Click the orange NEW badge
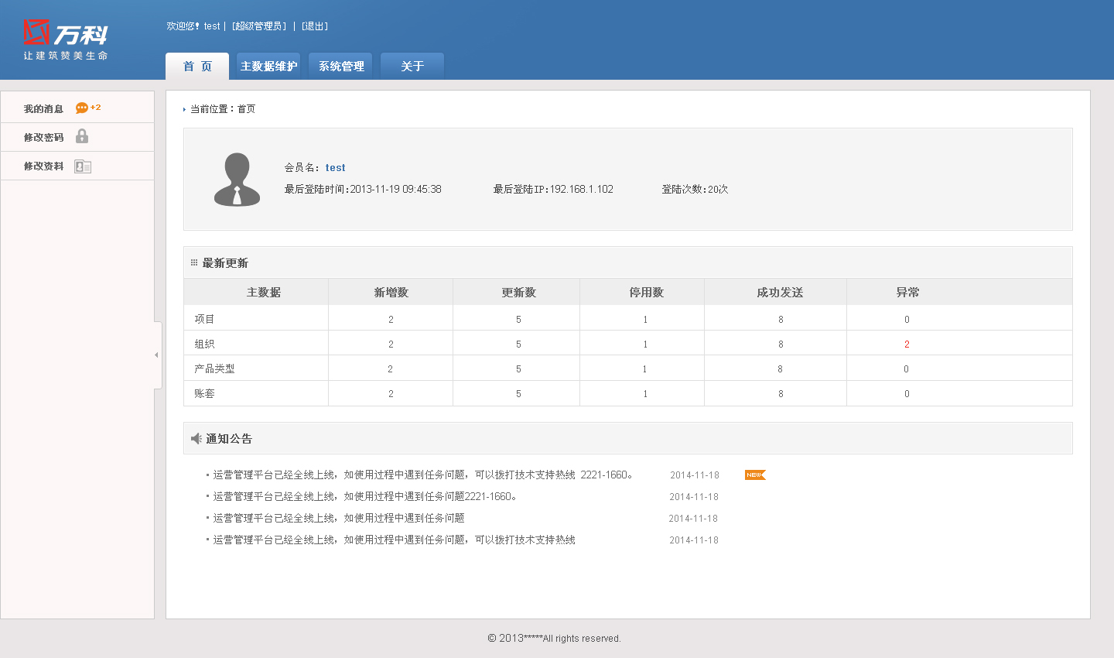The height and width of the screenshot is (658, 1114). point(755,475)
